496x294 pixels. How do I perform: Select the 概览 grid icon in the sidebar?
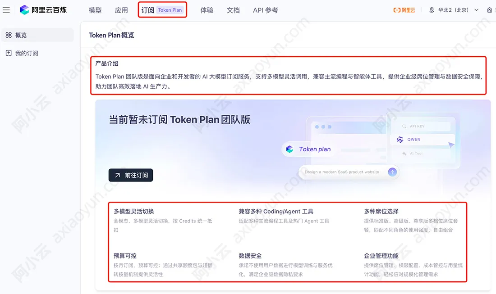coord(8,35)
